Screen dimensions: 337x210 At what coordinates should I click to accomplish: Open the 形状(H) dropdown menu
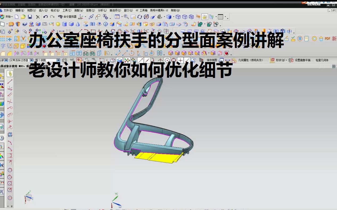click(x=282, y=60)
